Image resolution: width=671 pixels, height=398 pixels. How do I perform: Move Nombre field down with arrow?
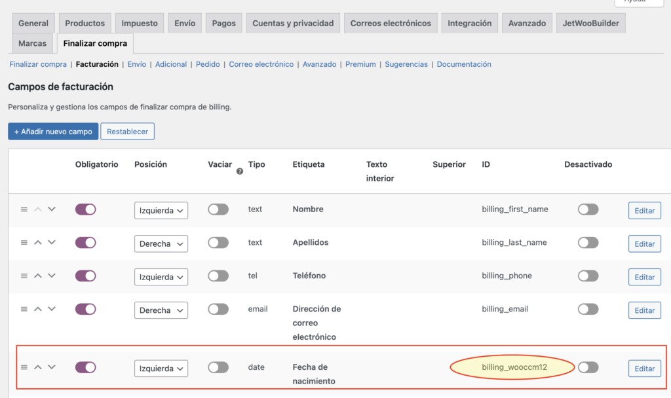tap(52, 209)
